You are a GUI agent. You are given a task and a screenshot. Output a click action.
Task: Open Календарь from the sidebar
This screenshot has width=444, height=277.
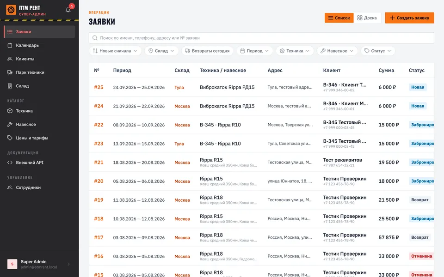39,45
